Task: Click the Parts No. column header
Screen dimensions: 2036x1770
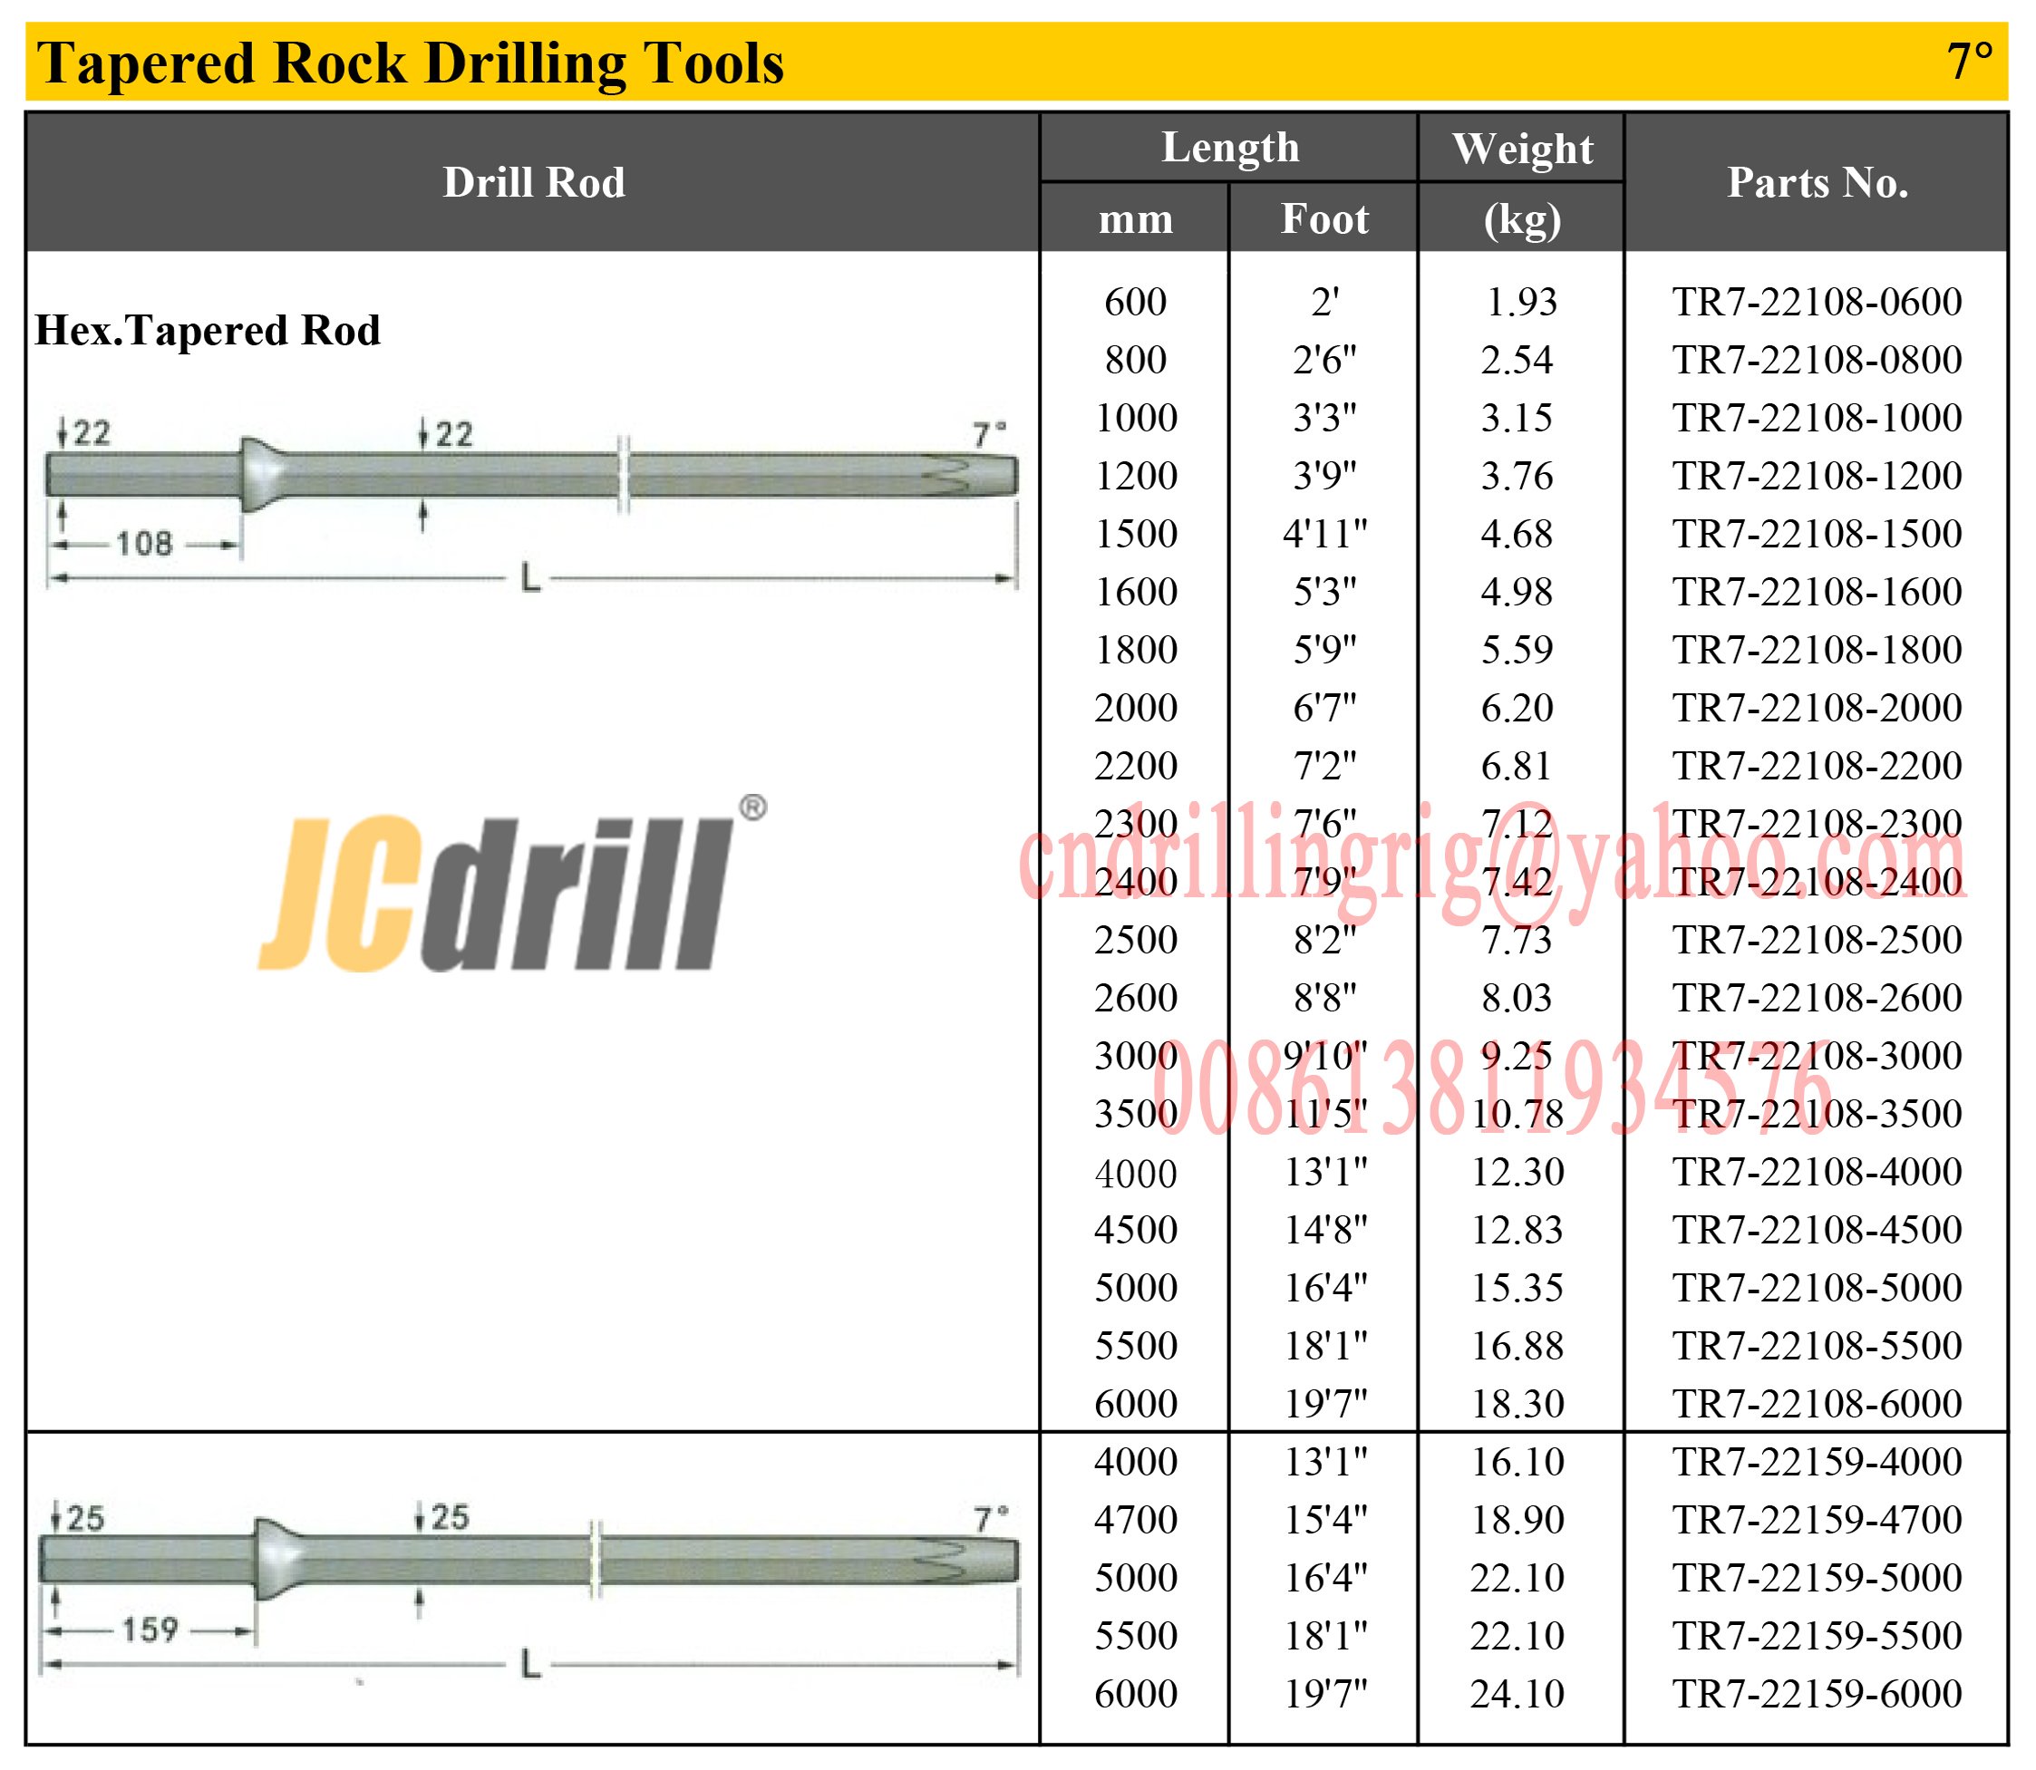Action: (1817, 183)
